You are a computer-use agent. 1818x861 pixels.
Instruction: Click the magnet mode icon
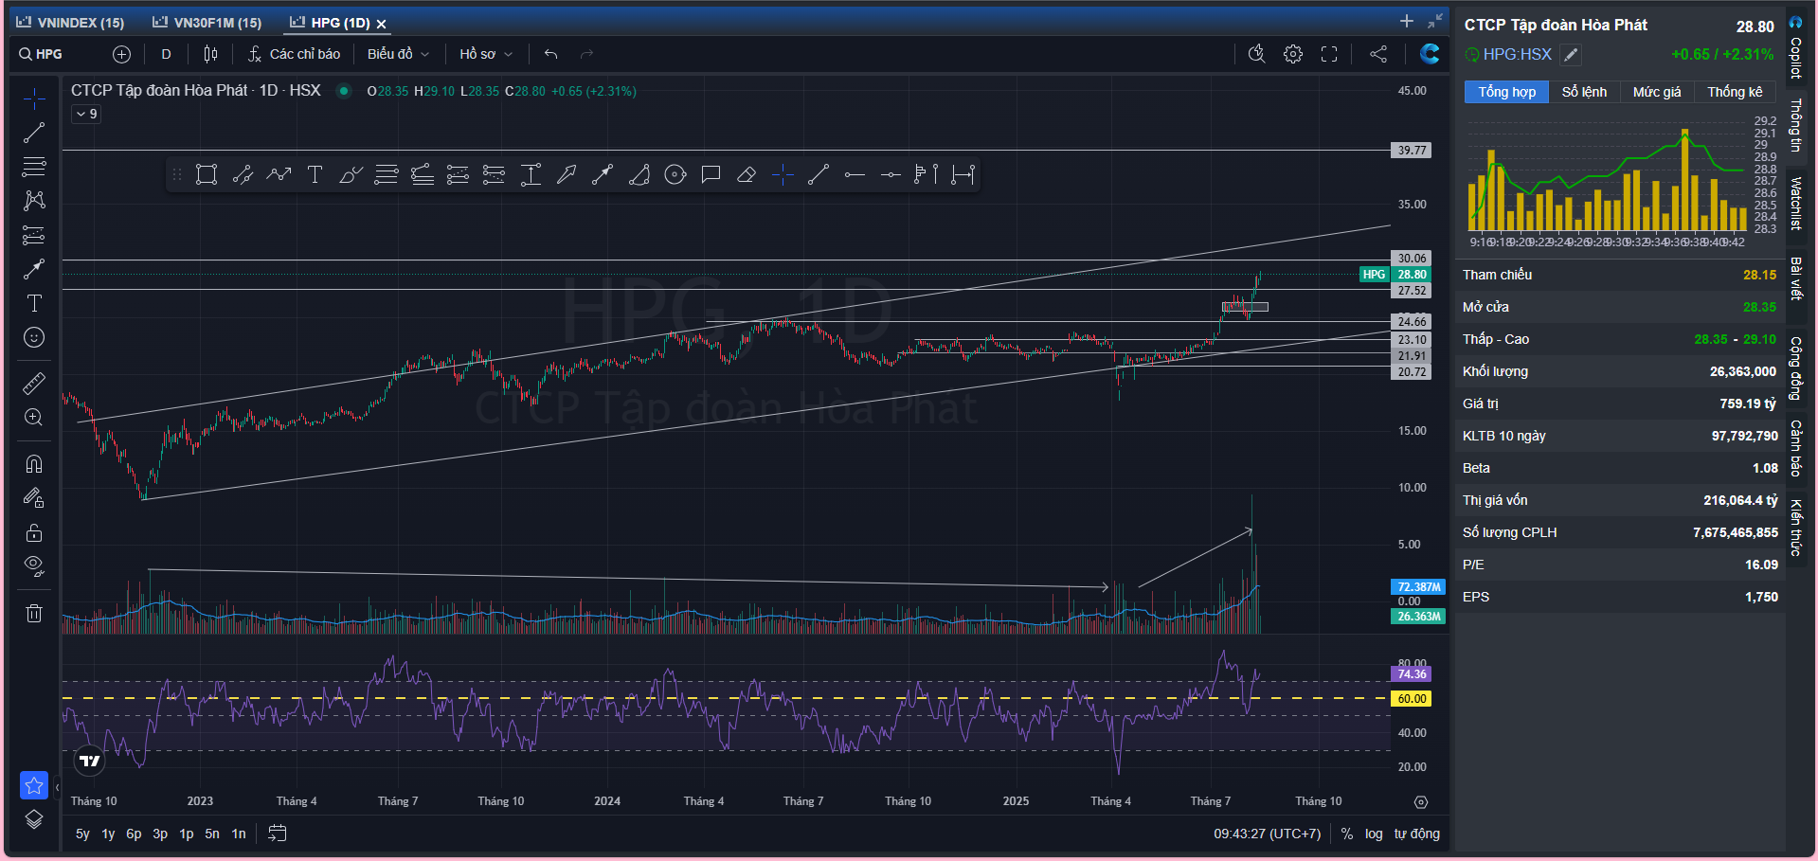[34, 463]
